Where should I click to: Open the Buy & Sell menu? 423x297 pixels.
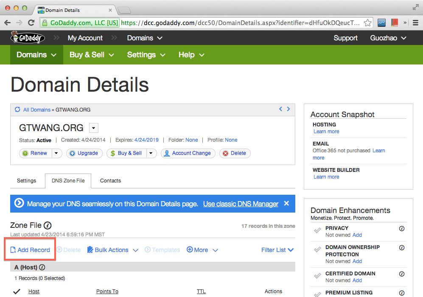pos(92,55)
